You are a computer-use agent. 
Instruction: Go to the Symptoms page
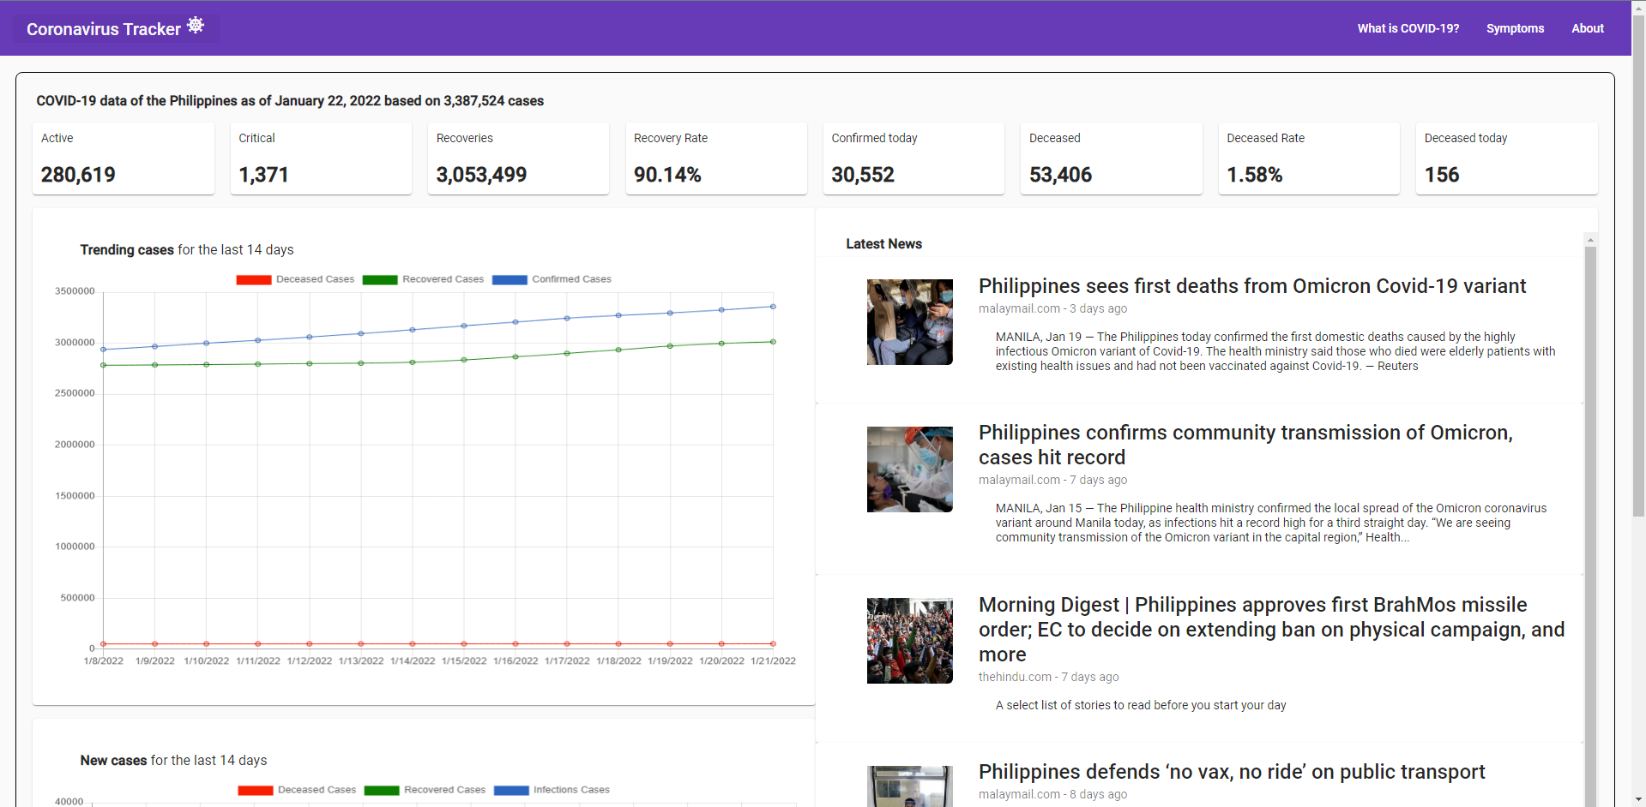click(x=1515, y=28)
